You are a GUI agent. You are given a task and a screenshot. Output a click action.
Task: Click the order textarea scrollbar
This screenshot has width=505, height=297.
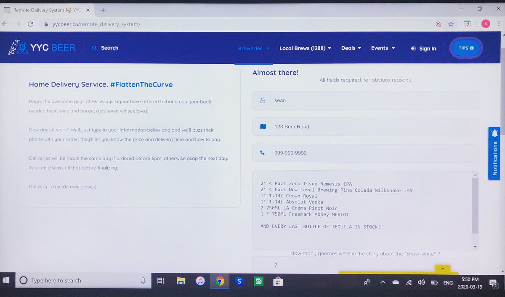pos(475,206)
